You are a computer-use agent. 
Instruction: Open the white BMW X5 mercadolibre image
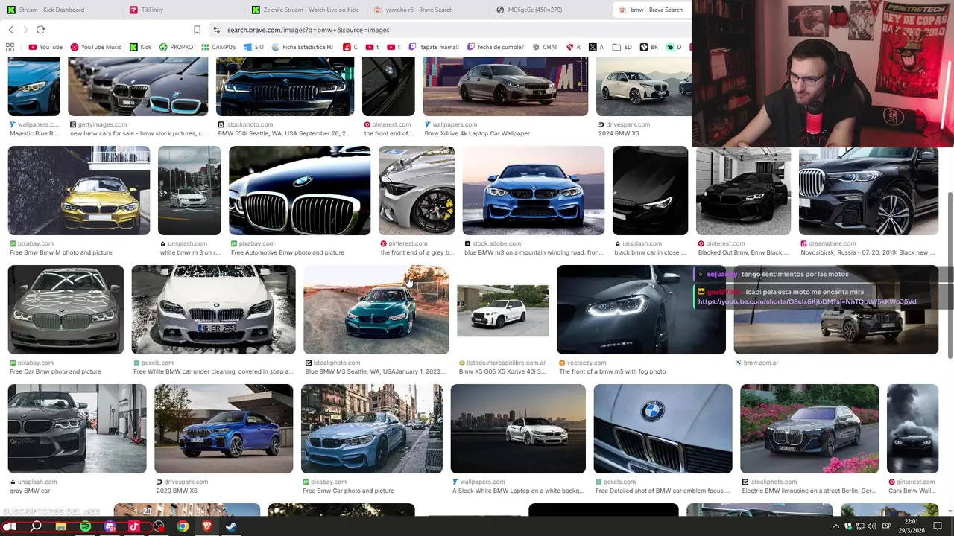point(503,311)
